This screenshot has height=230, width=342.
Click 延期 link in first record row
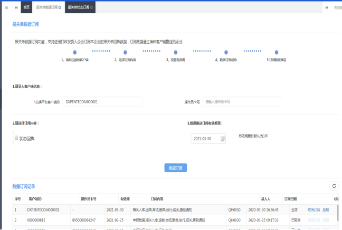tap(326, 209)
